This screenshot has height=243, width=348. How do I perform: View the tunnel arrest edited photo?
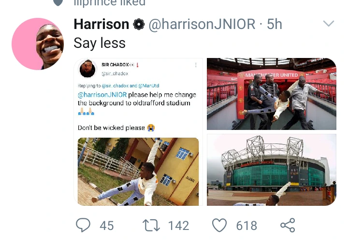coord(272,94)
